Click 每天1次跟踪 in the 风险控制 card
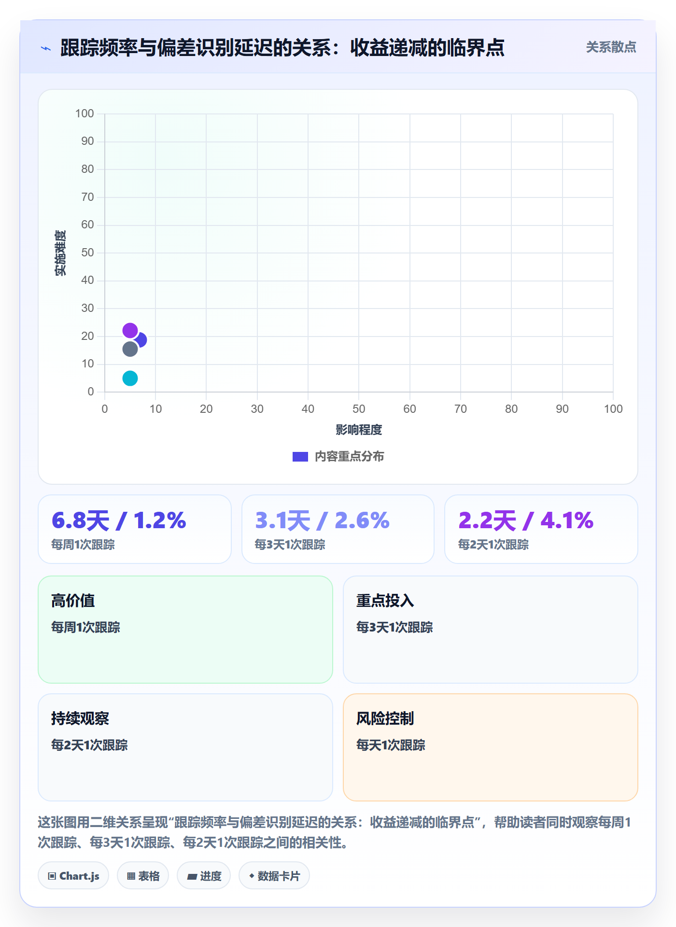Viewport: 676px width, 927px height. tap(391, 745)
